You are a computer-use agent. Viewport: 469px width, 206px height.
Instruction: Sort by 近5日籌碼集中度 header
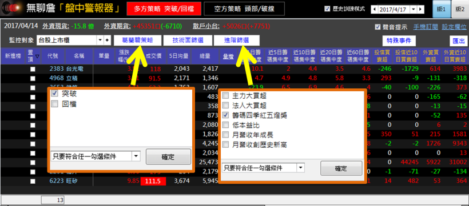tap(278, 56)
